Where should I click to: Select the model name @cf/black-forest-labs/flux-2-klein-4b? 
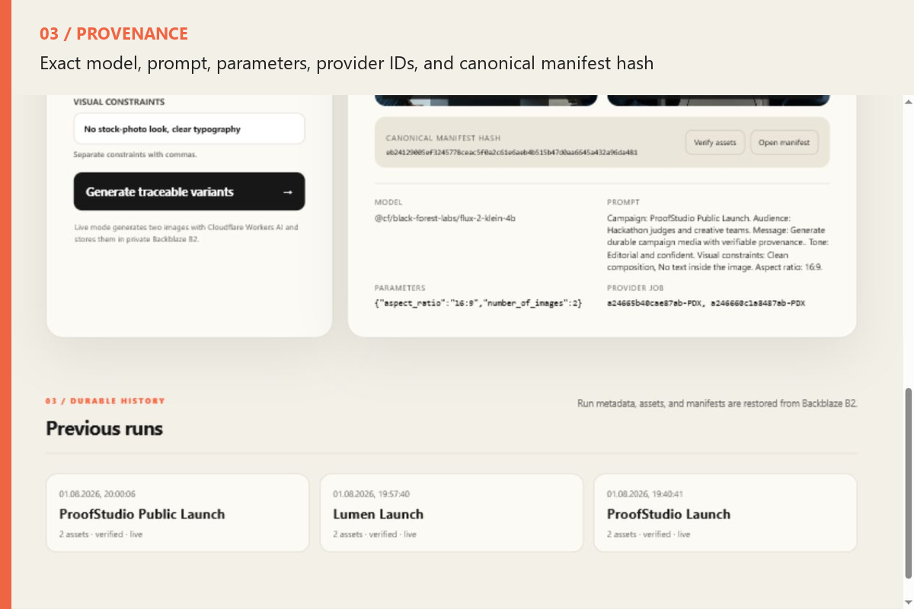pyautogui.click(x=445, y=218)
